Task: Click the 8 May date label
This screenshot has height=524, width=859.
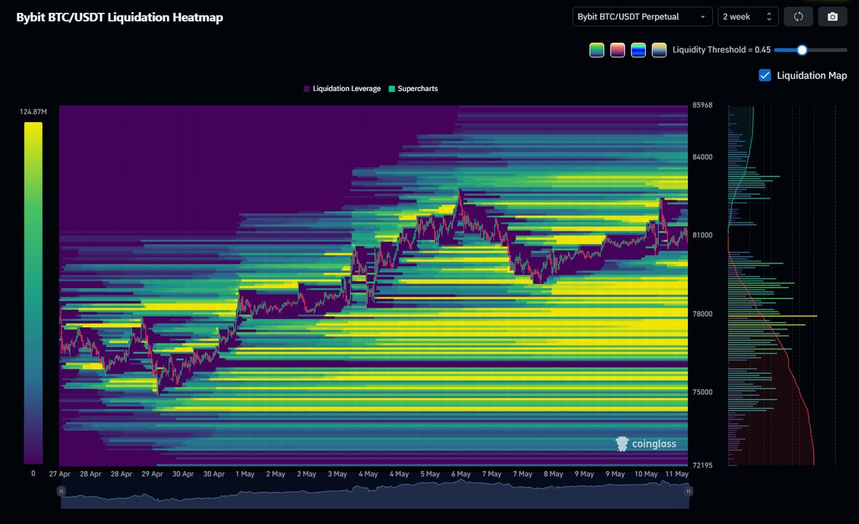Action: point(553,474)
